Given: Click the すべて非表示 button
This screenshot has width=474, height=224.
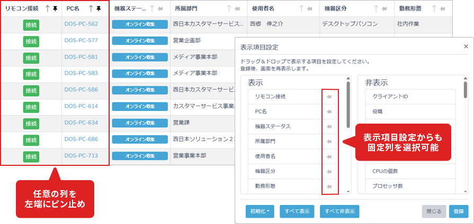Looking at the screenshot, I should 339,212.
